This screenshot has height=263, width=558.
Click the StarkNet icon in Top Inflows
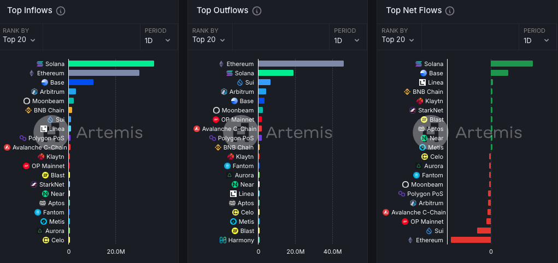34,184
